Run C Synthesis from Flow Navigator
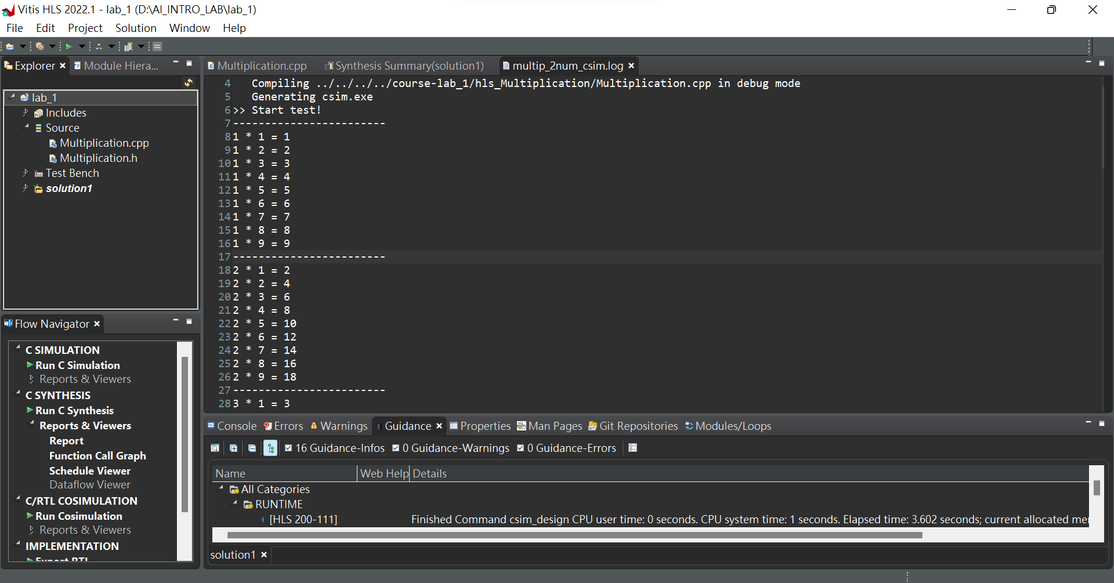Viewport: 1114px width, 583px height. pos(74,410)
